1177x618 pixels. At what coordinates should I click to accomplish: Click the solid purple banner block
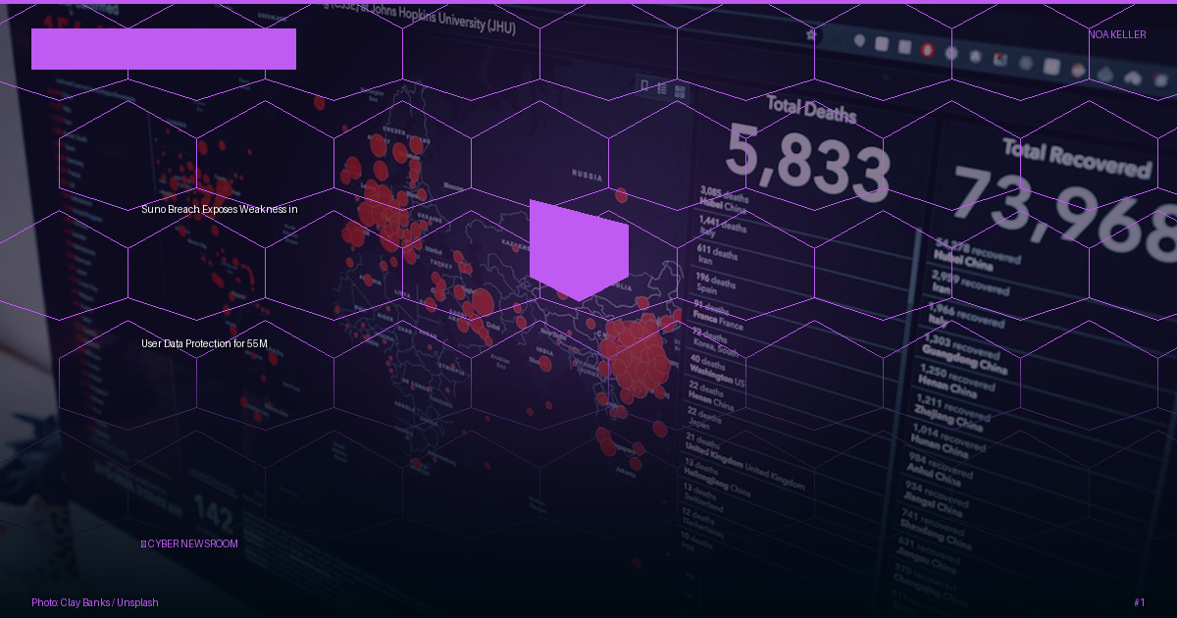[164, 49]
